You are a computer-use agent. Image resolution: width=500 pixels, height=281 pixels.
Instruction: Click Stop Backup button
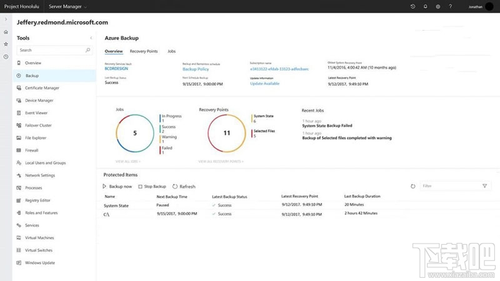(x=152, y=186)
